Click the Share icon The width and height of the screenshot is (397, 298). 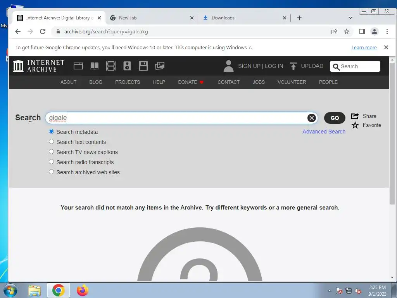(355, 116)
